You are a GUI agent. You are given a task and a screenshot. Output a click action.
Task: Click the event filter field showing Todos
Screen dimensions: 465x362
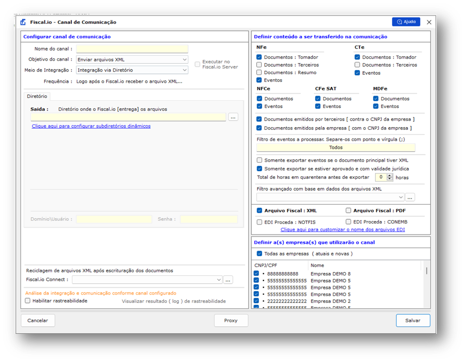pos(336,147)
